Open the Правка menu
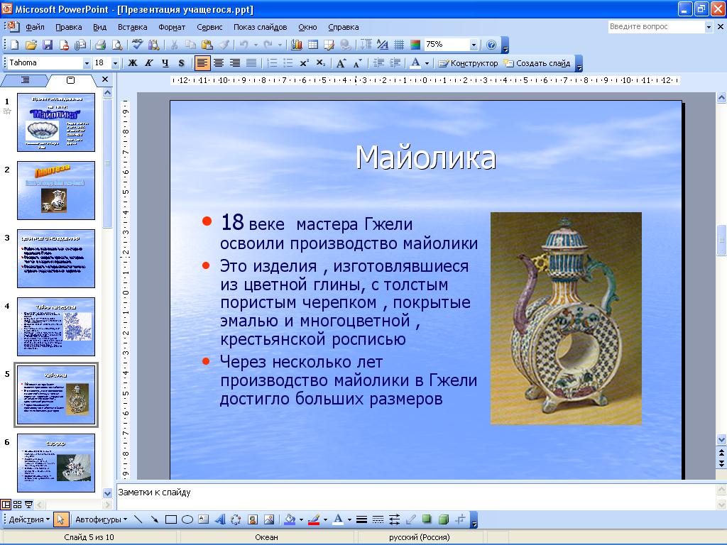Viewport: 727px width, 545px height. [x=69, y=27]
